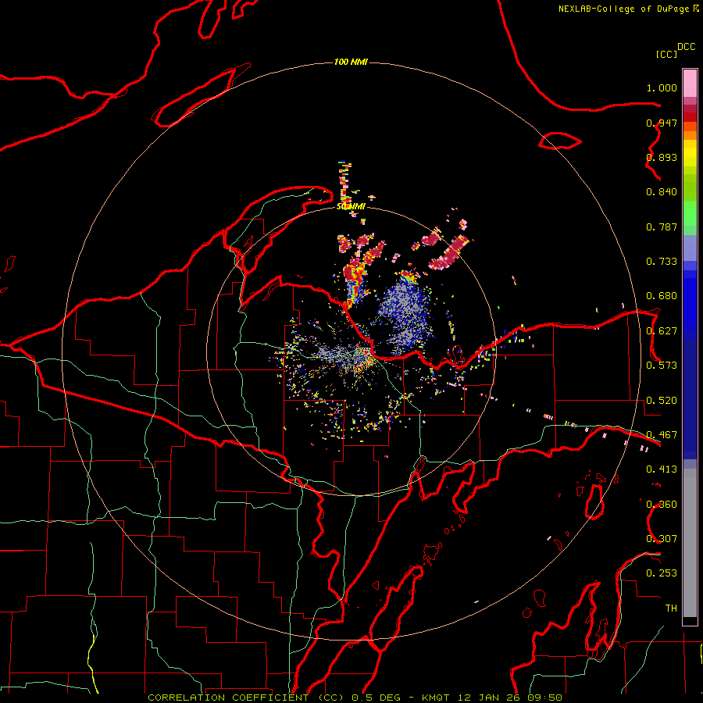Click the 0.787 legend value

(662, 227)
